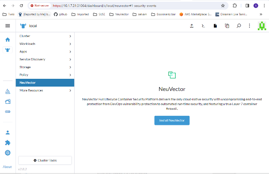Viewport: 269px width, 174px height.
Task: Open the hamburger navigation menu
Action: (x=7, y=26)
